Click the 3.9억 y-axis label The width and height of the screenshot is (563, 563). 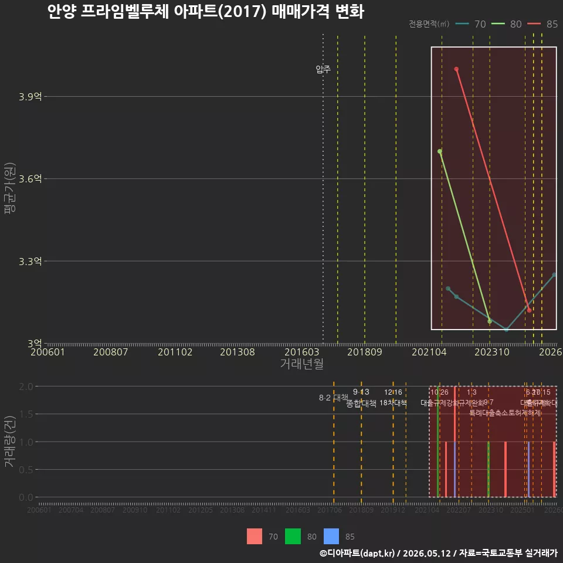(x=30, y=97)
